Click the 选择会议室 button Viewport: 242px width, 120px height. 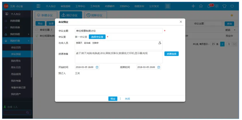(97, 37)
